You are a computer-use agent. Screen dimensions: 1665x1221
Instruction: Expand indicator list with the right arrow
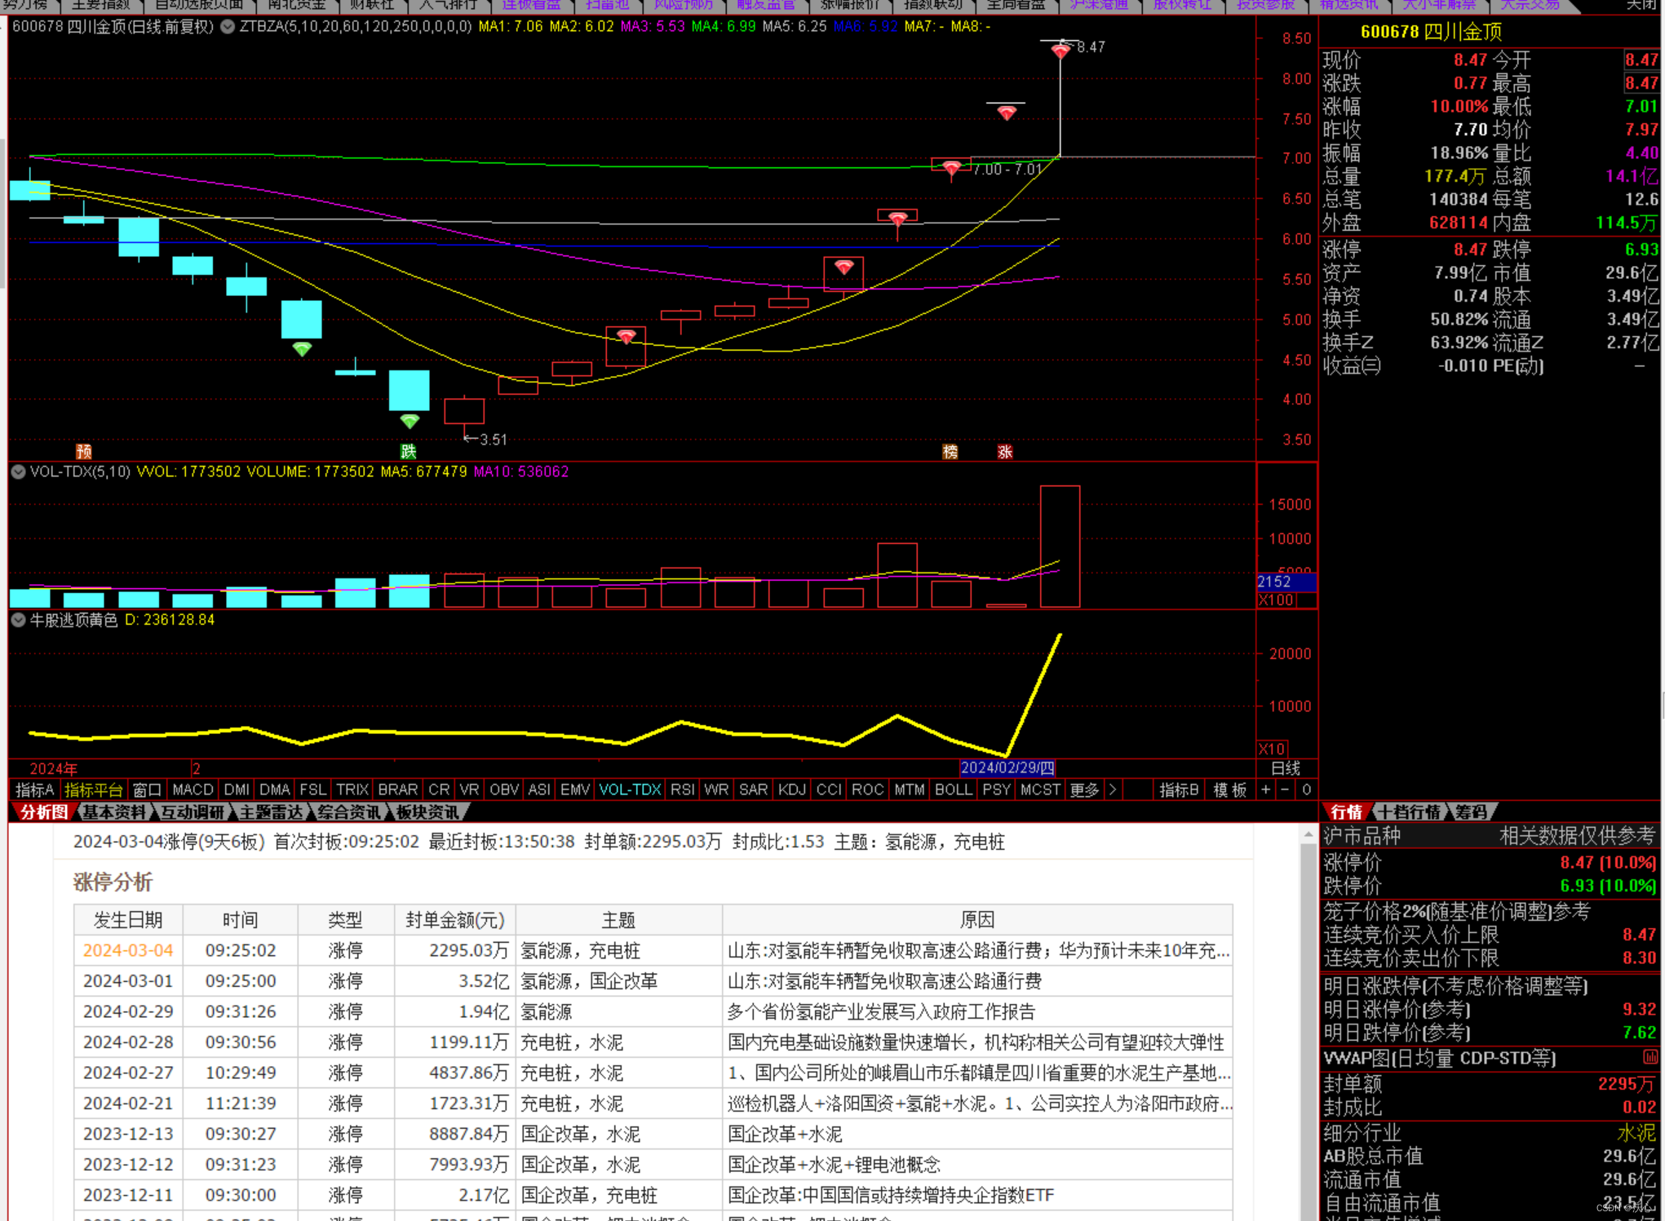[x=1113, y=790]
